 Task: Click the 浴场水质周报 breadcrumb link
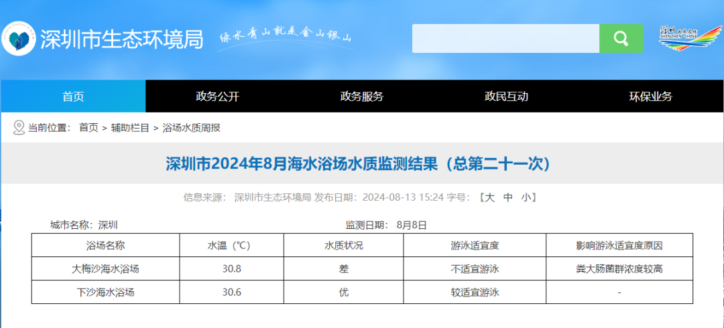pyautogui.click(x=191, y=127)
